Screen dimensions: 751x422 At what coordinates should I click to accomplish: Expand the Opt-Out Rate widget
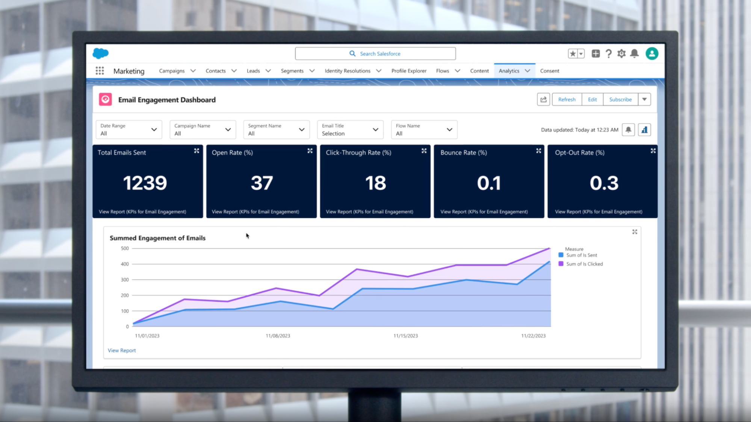(x=653, y=151)
